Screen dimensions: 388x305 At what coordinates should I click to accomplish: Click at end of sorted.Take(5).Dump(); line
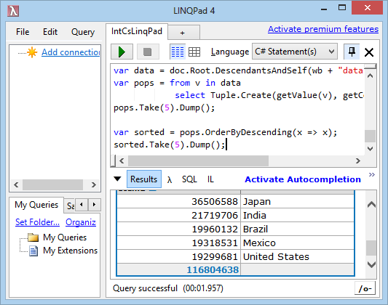[x=226, y=145]
